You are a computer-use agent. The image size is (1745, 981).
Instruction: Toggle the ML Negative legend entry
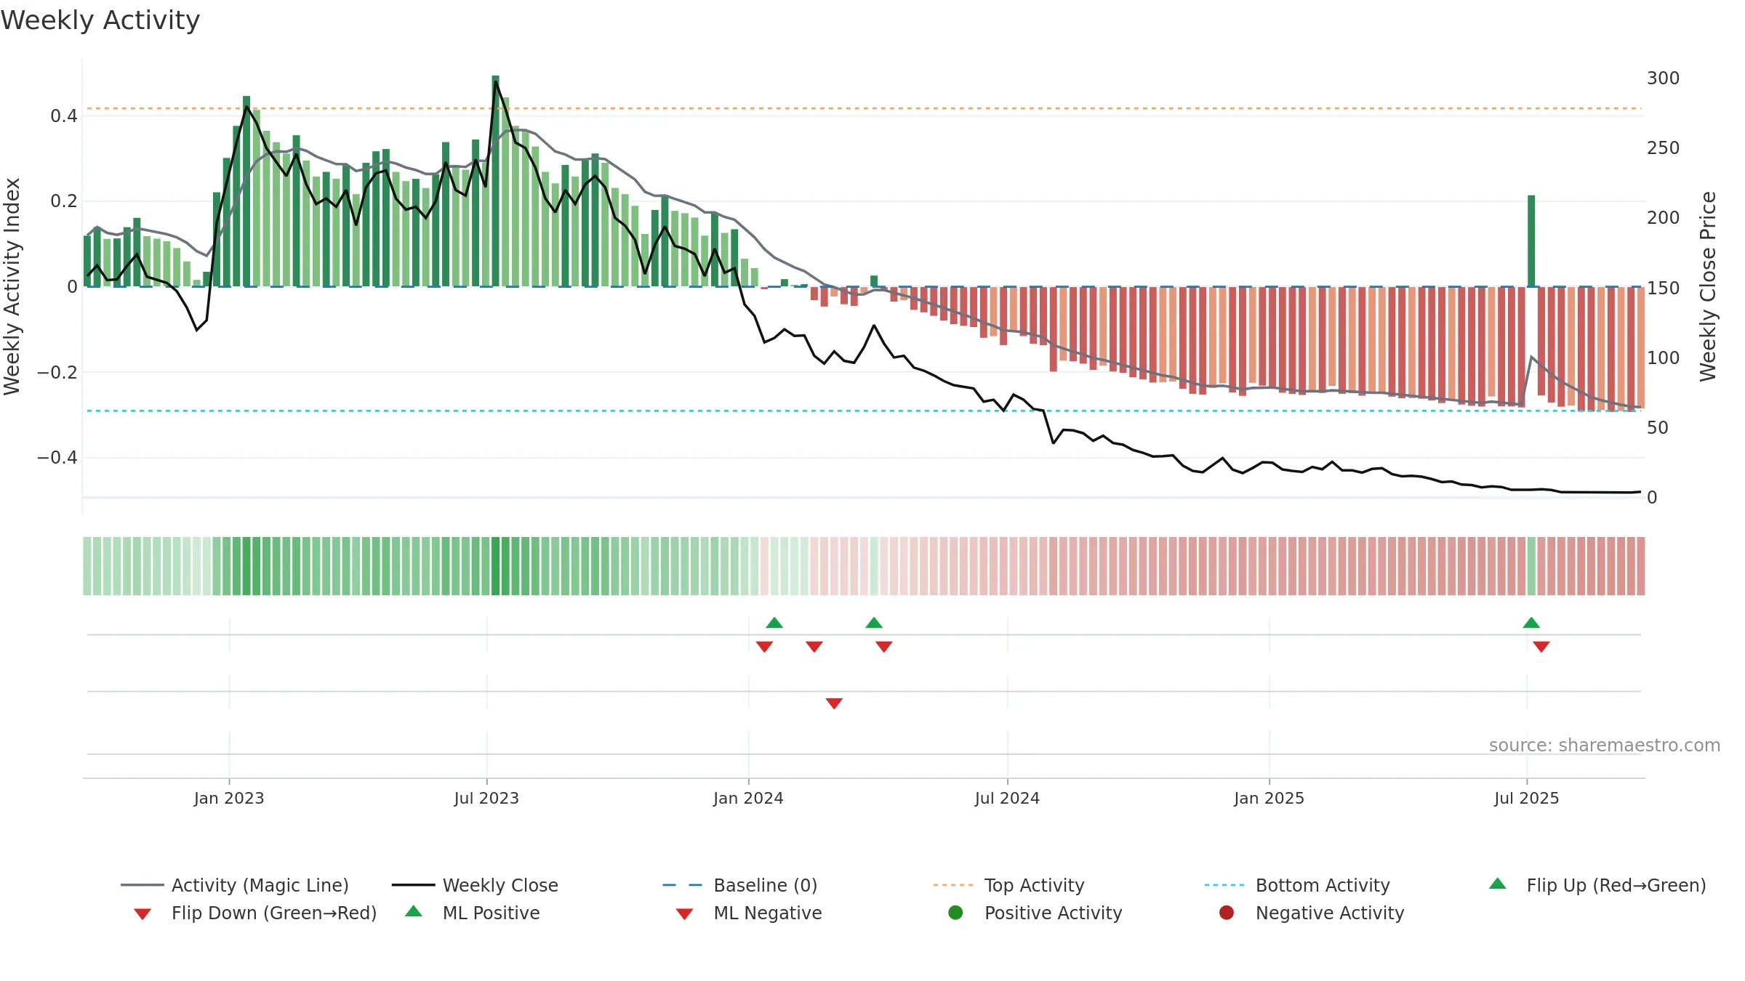(x=749, y=913)
